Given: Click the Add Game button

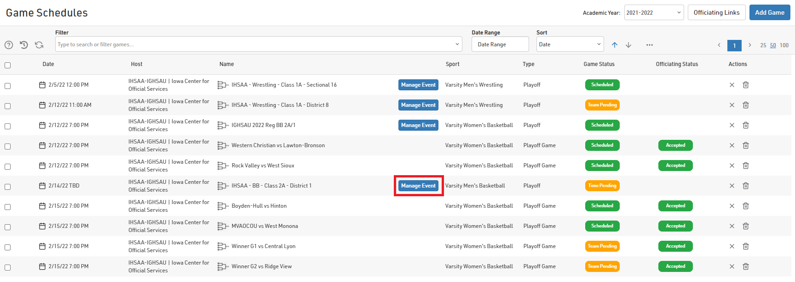Looking at the screenshot, I should [769, 13].
